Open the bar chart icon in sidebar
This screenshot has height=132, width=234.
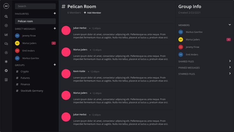tap(6, 35)
